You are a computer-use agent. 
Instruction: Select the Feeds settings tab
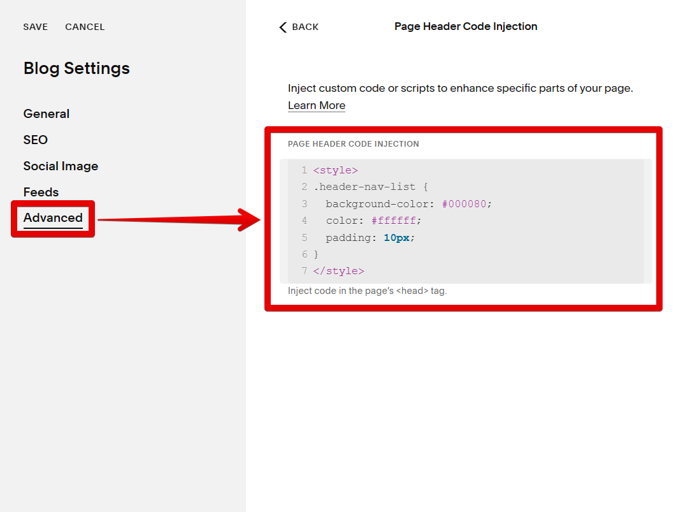tap(41, 193)
